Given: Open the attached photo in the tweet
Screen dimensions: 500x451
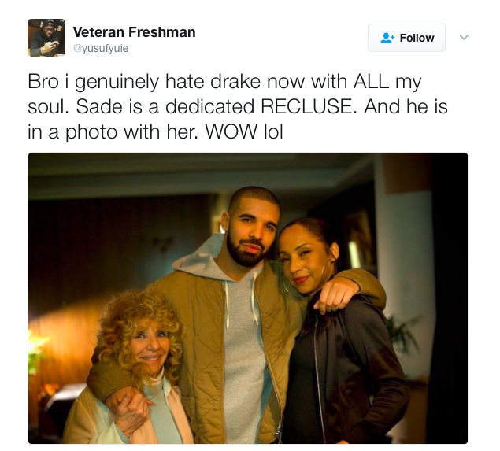Looking at the screenshot, I should tap(248, 298).
